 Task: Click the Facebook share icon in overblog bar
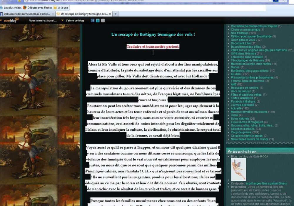pos(93,21)
